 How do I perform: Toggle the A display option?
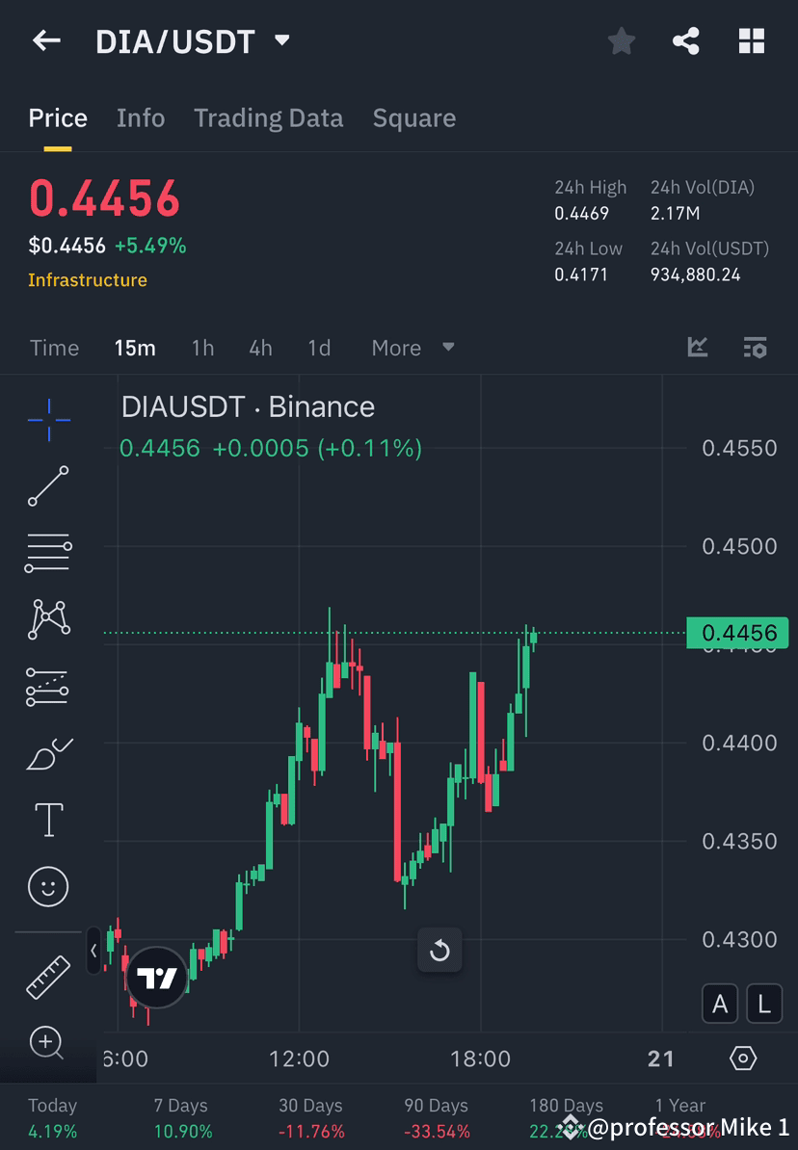click(720, 1004)
